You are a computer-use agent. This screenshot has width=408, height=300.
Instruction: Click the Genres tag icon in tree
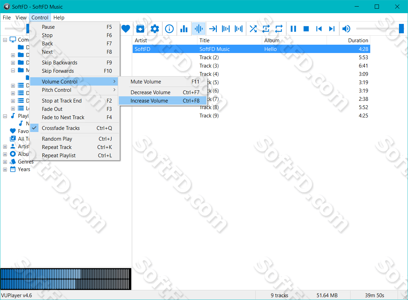tap(13, 161)
